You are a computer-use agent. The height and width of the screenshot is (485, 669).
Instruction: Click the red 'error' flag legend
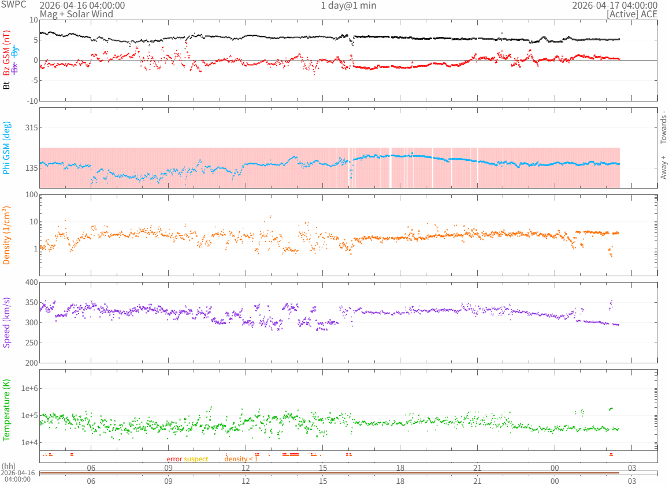click(x=174, y=459)
